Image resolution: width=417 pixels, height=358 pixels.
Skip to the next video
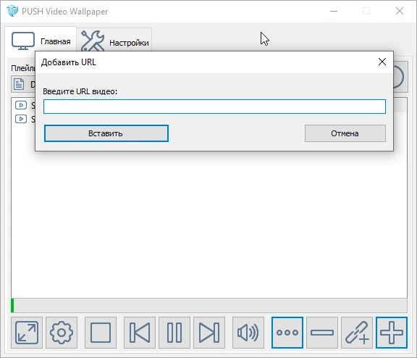pyautogui.click(x=209, y=333)
